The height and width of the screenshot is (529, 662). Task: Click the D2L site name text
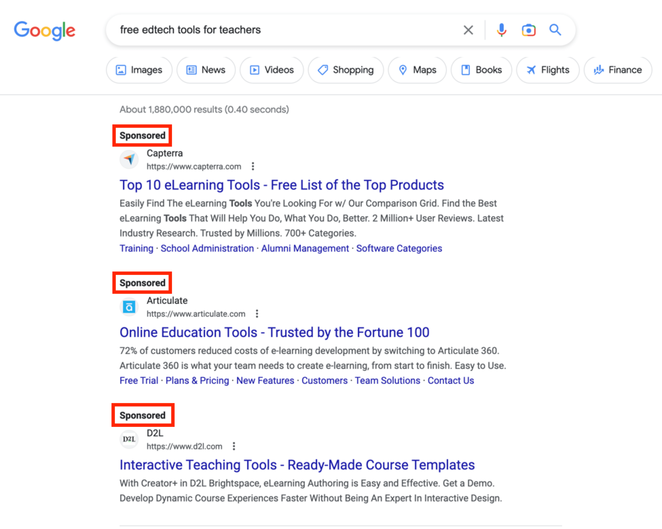[x=155, y=433]
